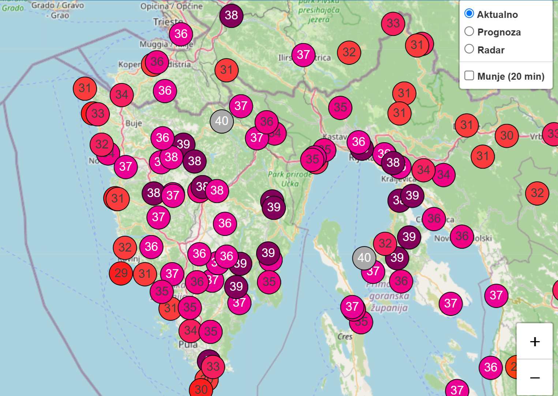The image size is (558, 396).
Task: Click the 39 marker below Park prirode Učka
Action: (274, 207)
